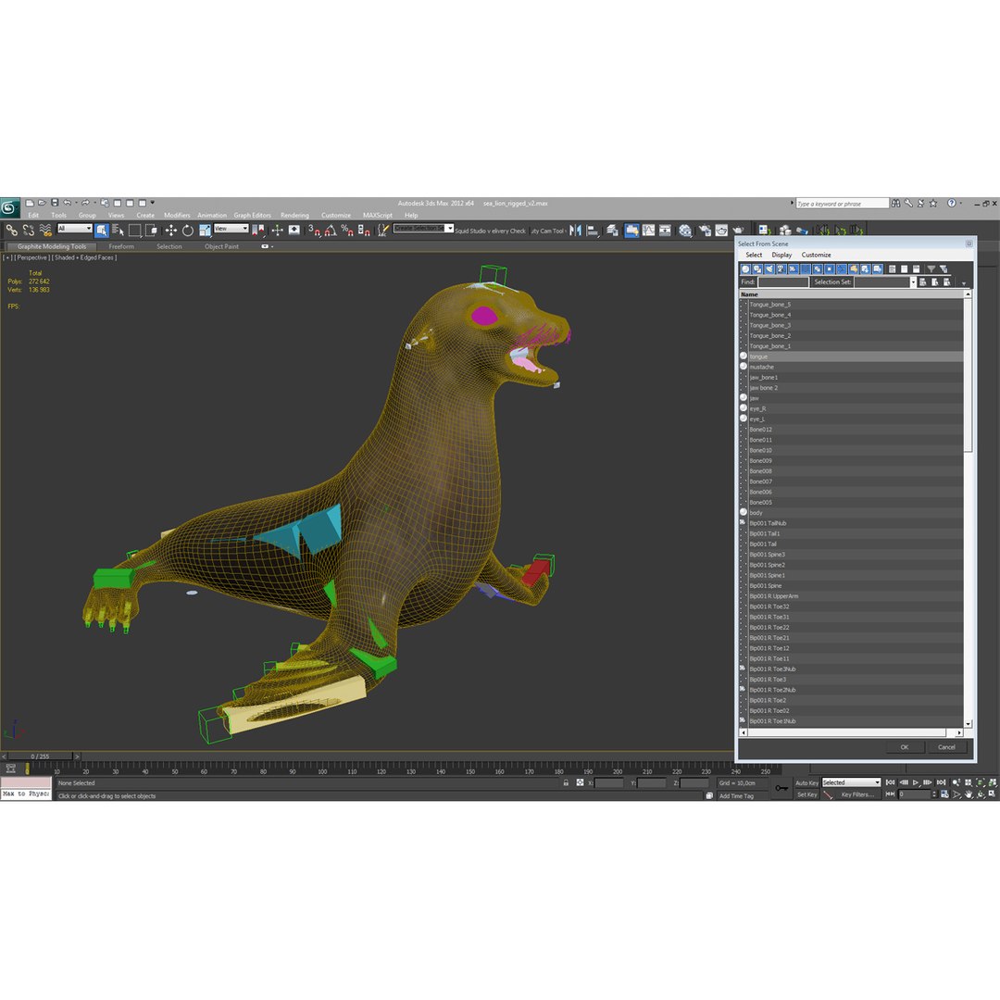This screenshot has width=1000, height=1000.
Task: Go to End frame button
Action: point(941,782)
